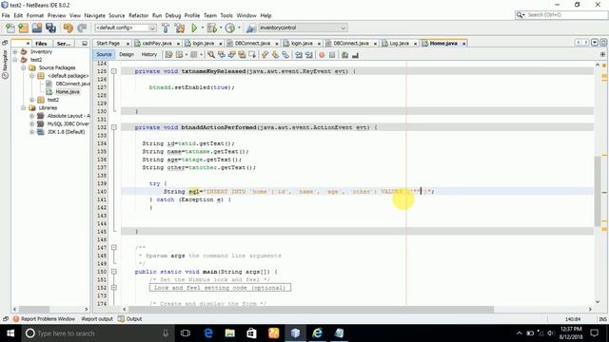
Task: Click the Stop Macro Recording square icon
Action: (x=332, y=55)
